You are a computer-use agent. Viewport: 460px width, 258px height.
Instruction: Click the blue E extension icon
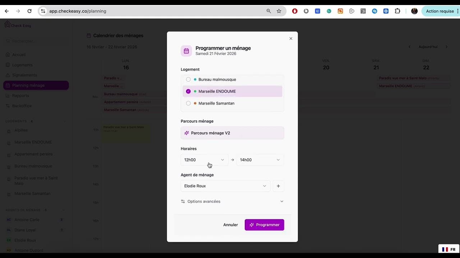pyautogui.click(x=318, y=11)
